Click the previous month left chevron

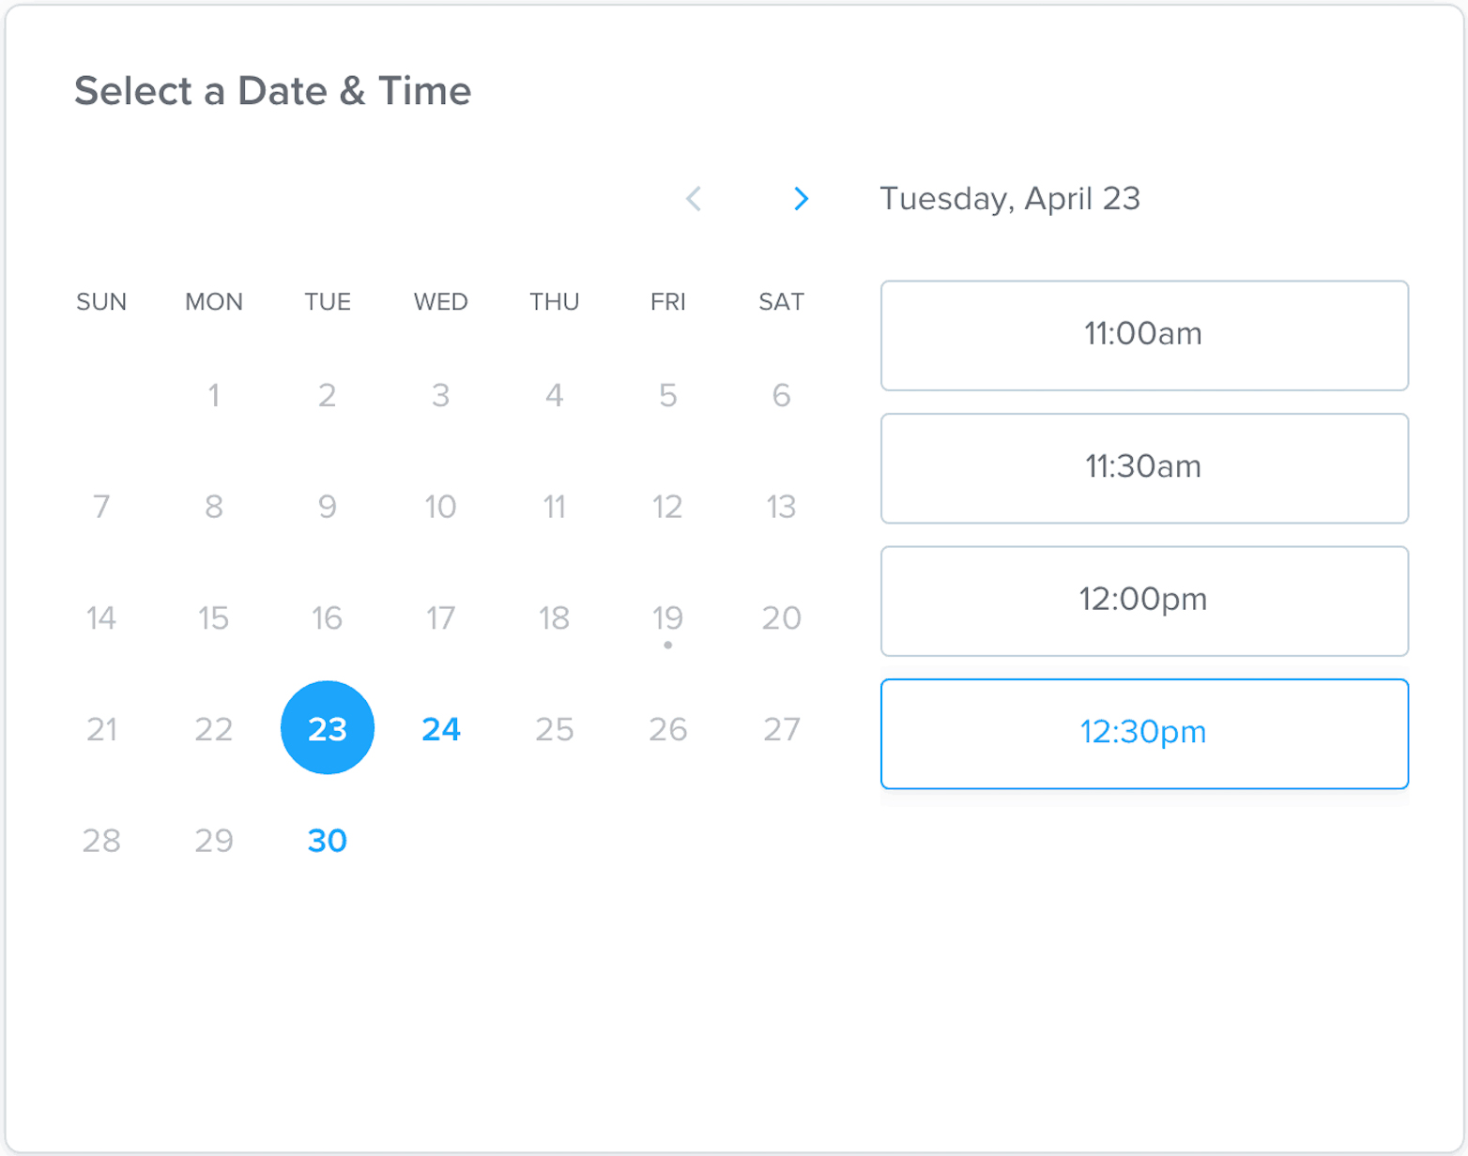694,199
